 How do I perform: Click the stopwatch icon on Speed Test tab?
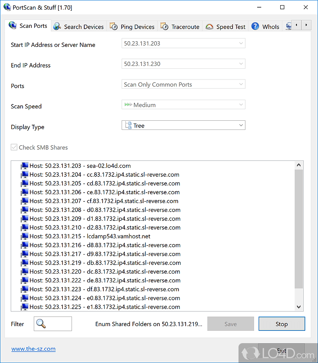209,26
